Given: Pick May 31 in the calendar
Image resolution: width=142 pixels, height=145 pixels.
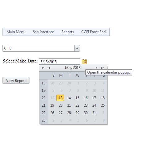Looking at the screenshot, I should pos(94,113).
